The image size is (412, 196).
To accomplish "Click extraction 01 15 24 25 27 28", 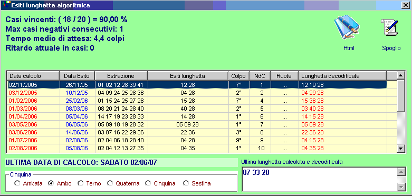I will (x=121, y=101).
